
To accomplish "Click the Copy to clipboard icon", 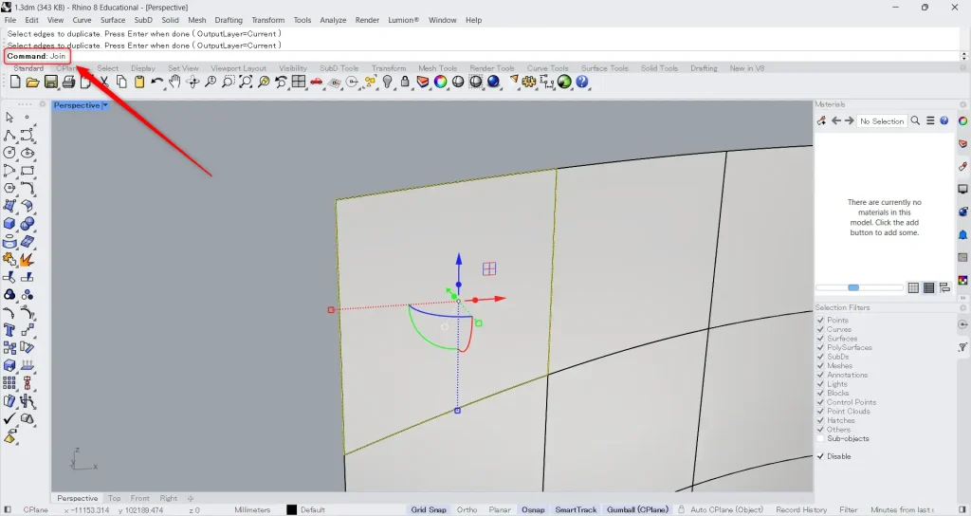I will click(x=121, y=82).
